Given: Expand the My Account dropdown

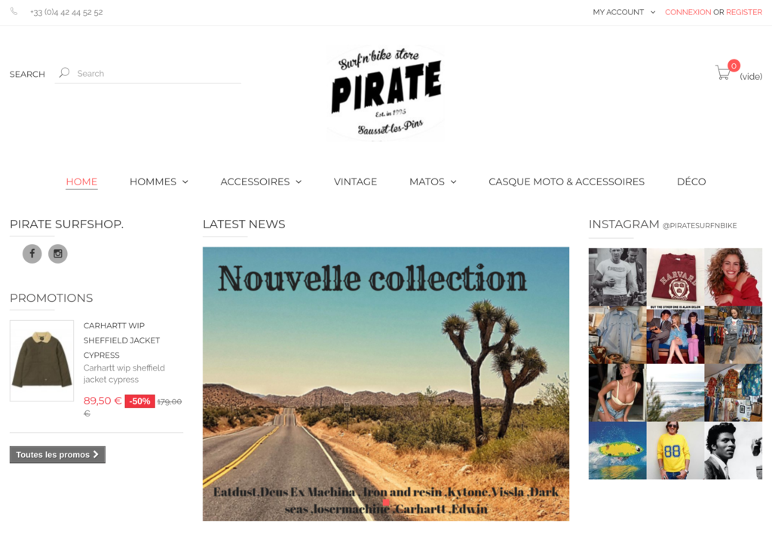Looking at the screenshot, I should click(623, 12).
